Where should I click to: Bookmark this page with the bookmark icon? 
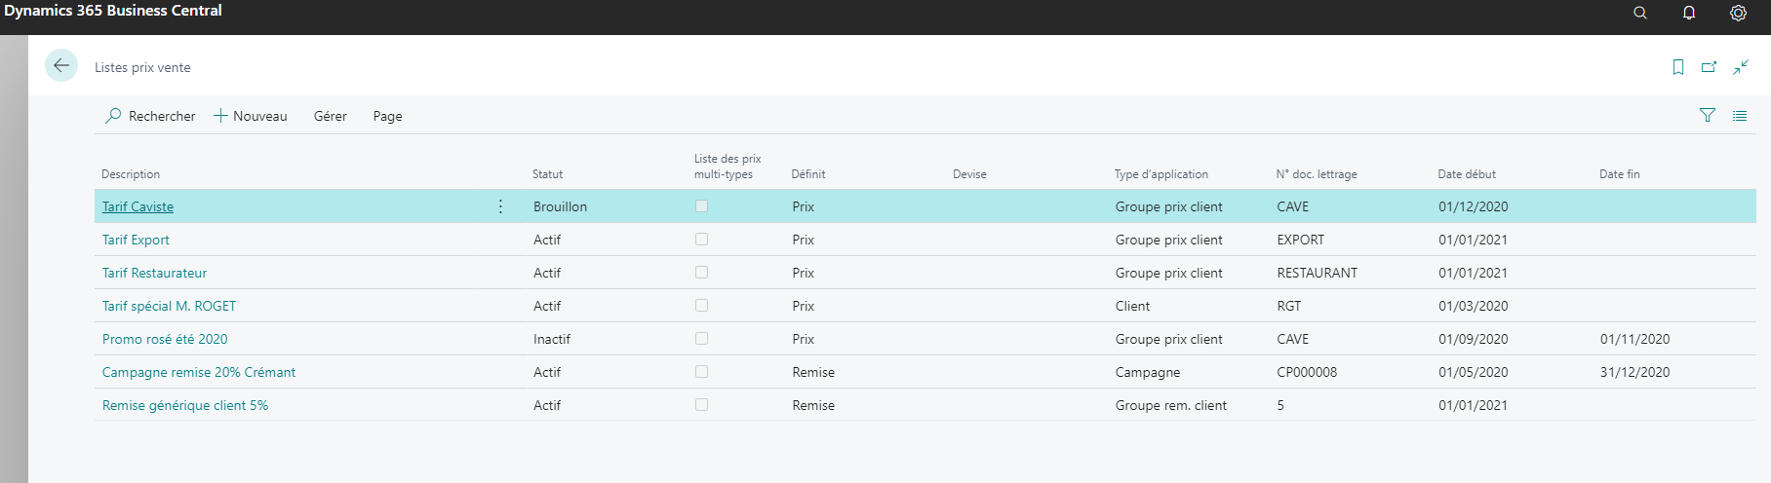[1678, 67]
